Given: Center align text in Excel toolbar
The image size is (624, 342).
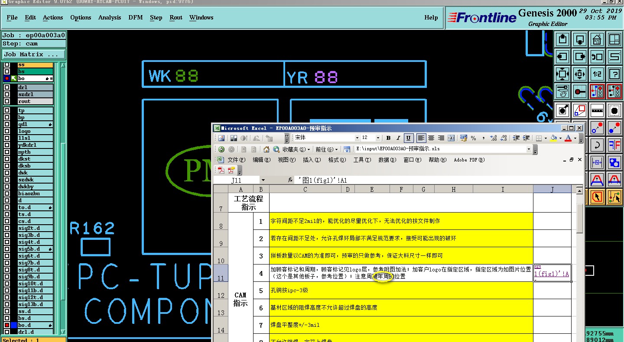Looking at the screenshot, I should (x=431, y=138).
